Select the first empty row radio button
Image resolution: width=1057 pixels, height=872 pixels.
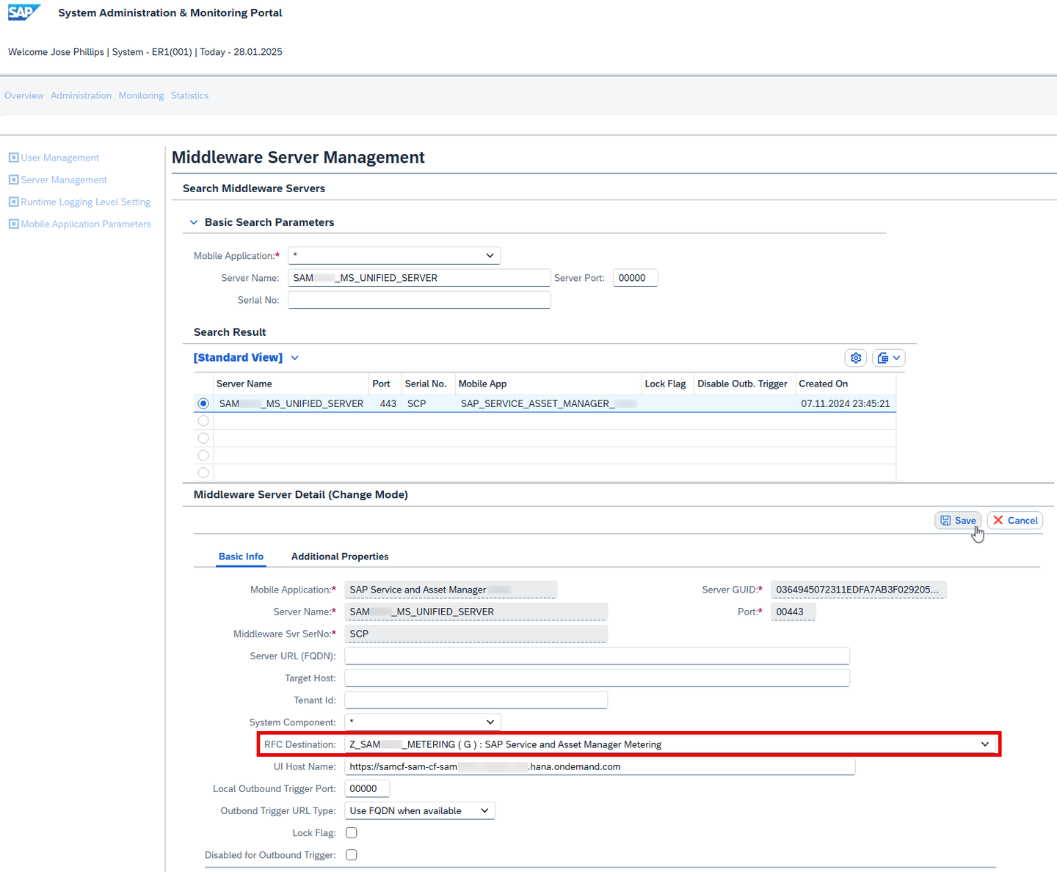click(x=203, y=421)
